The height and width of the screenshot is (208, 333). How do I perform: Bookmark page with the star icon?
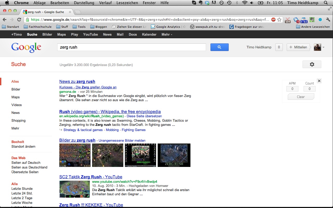(x=279, y=19)
